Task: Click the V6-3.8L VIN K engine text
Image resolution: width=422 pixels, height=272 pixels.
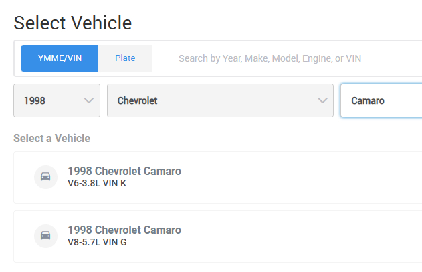Action: 97,183
